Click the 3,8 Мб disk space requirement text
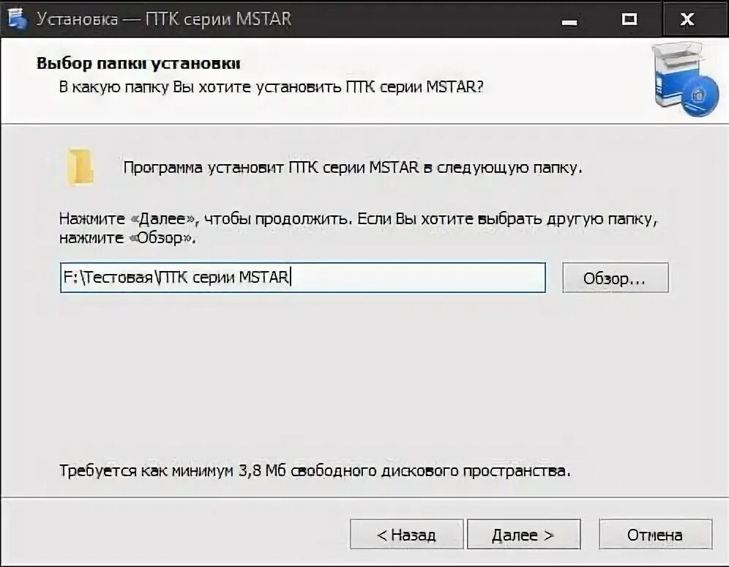 tap(315, 470)
